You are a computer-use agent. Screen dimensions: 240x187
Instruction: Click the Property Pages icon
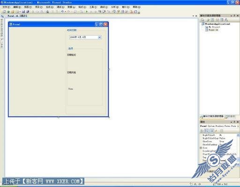click(222, 131)
